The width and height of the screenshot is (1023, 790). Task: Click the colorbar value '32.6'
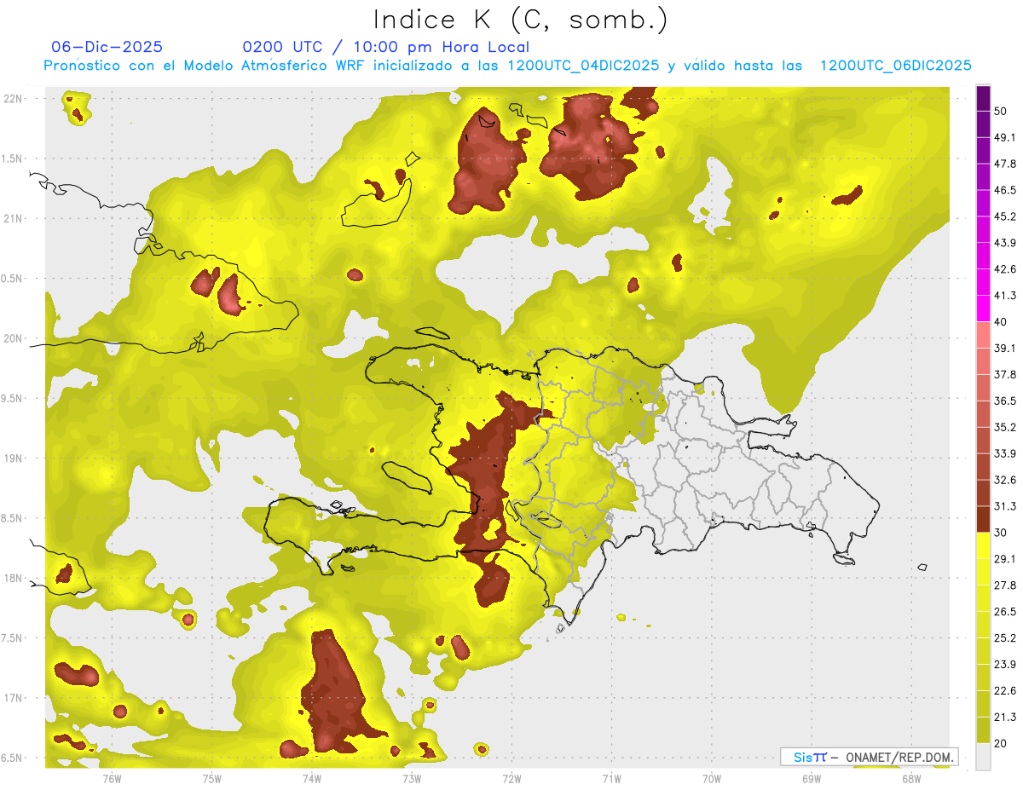[x=1005, y=480]
